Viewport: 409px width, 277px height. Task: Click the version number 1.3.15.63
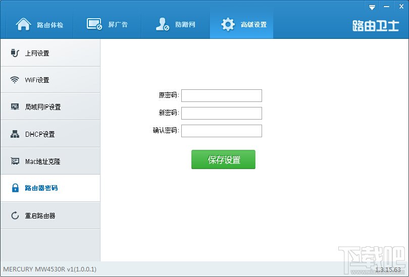(x=388, y=269)
